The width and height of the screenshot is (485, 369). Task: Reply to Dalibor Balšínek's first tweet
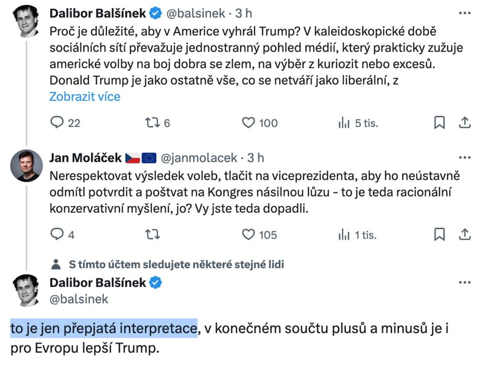57,123
